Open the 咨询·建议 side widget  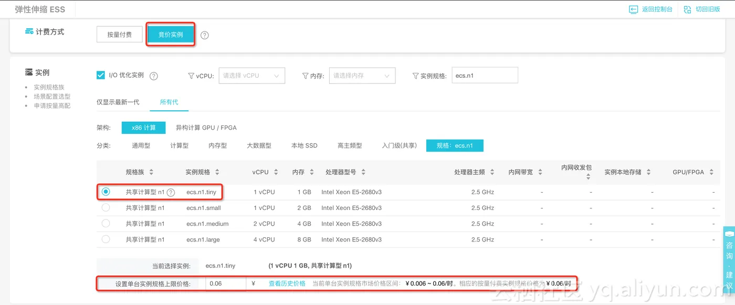point(729,259)
